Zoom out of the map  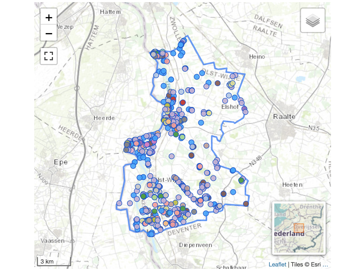49,34
